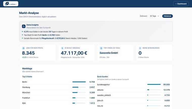Image resolution: width=192 pixels, height=109 pixels.
Task: Click the sweden_jobtech source name
Action: tap(104, 95)
